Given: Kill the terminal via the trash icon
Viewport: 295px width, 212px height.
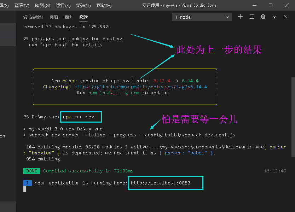Looking at the screenshot, I should point(263,17).
